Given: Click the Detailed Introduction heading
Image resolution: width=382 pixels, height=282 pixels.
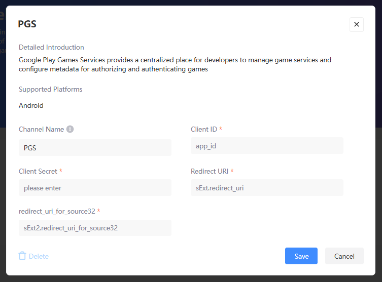Looking at the screenshot, I should coord(51,47).
